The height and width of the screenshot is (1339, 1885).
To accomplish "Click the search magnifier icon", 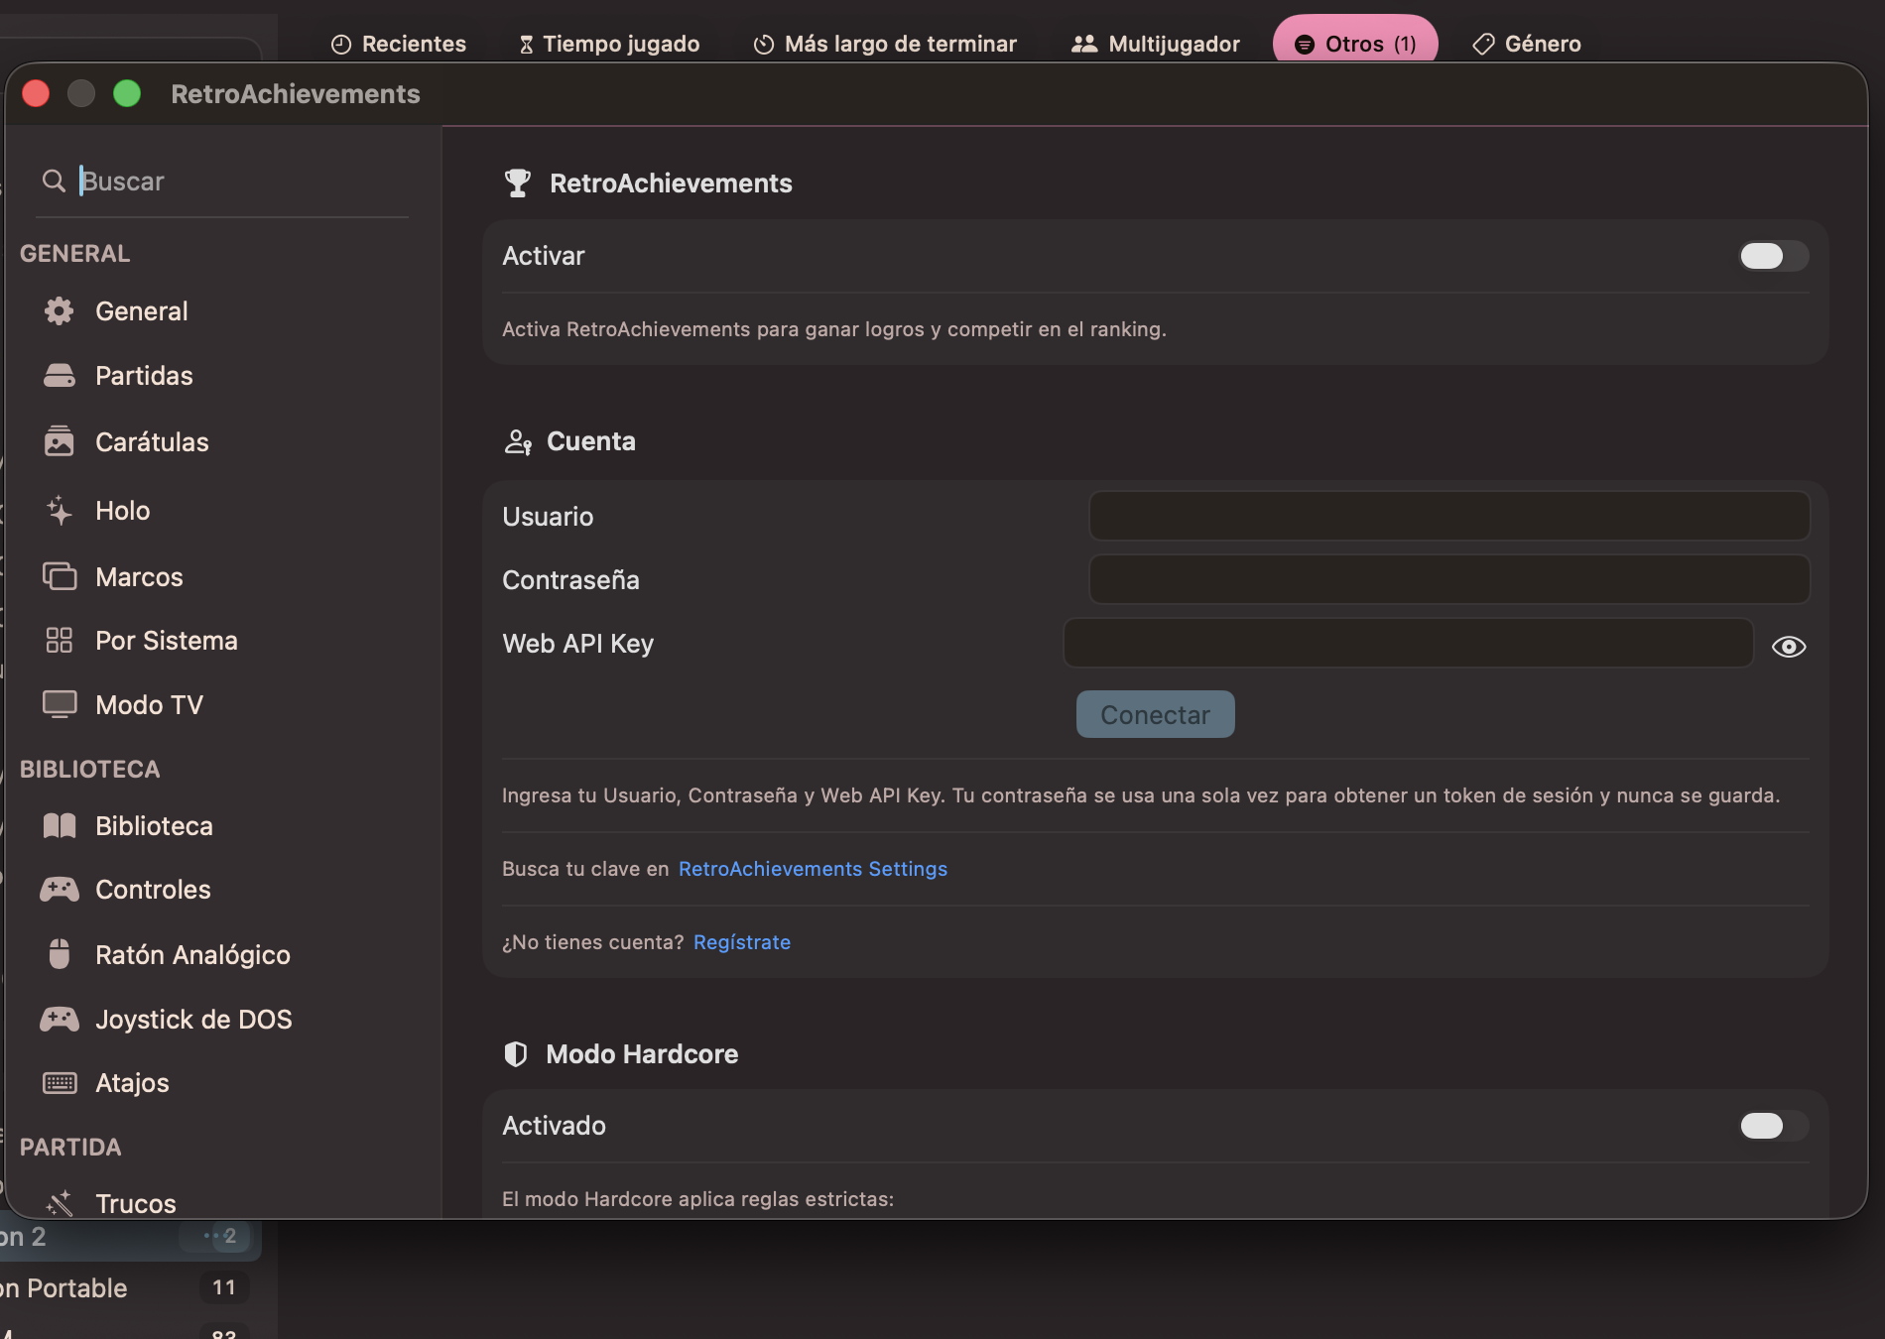I will coord(54,181).
